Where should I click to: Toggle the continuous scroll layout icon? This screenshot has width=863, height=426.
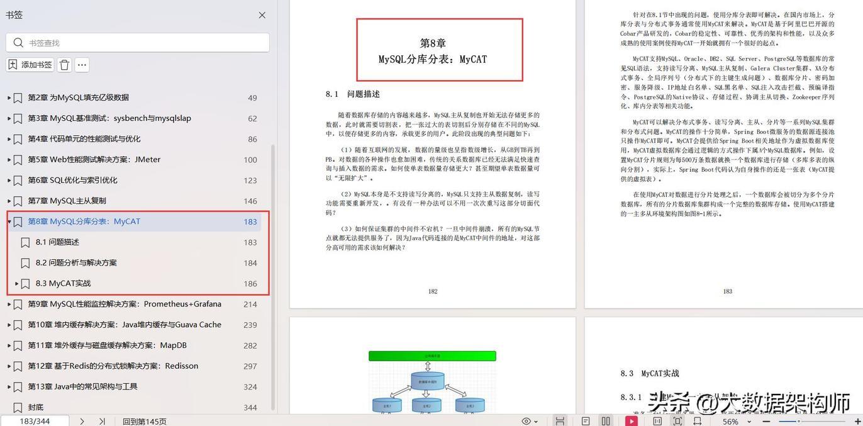560,421
